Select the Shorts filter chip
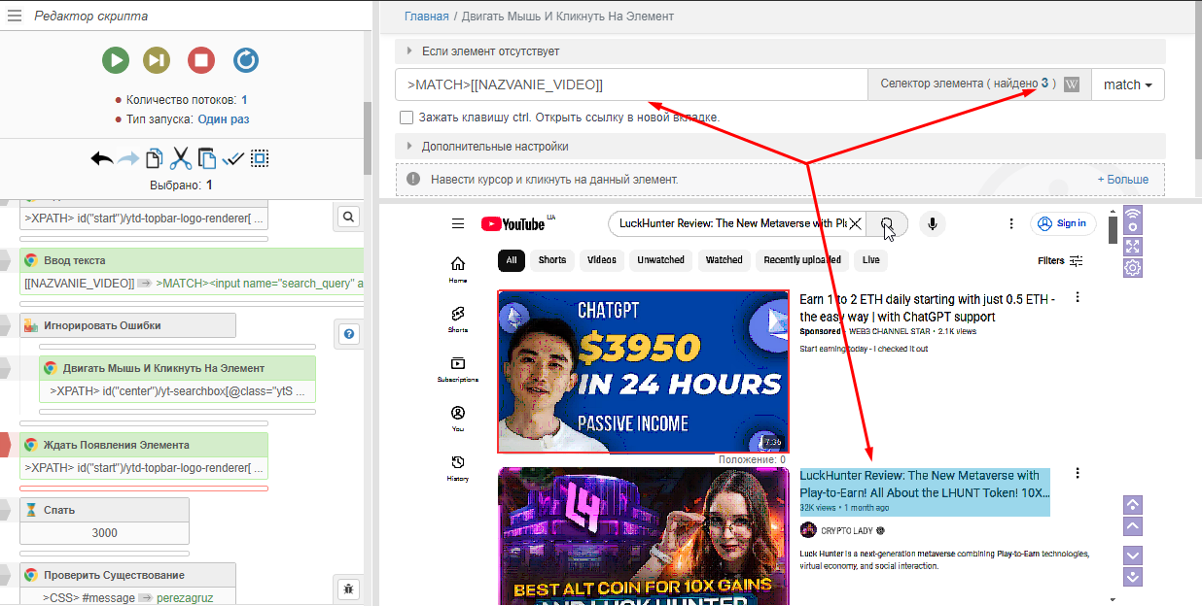The width and height of the screenshot is (1202, 606). 551,260
